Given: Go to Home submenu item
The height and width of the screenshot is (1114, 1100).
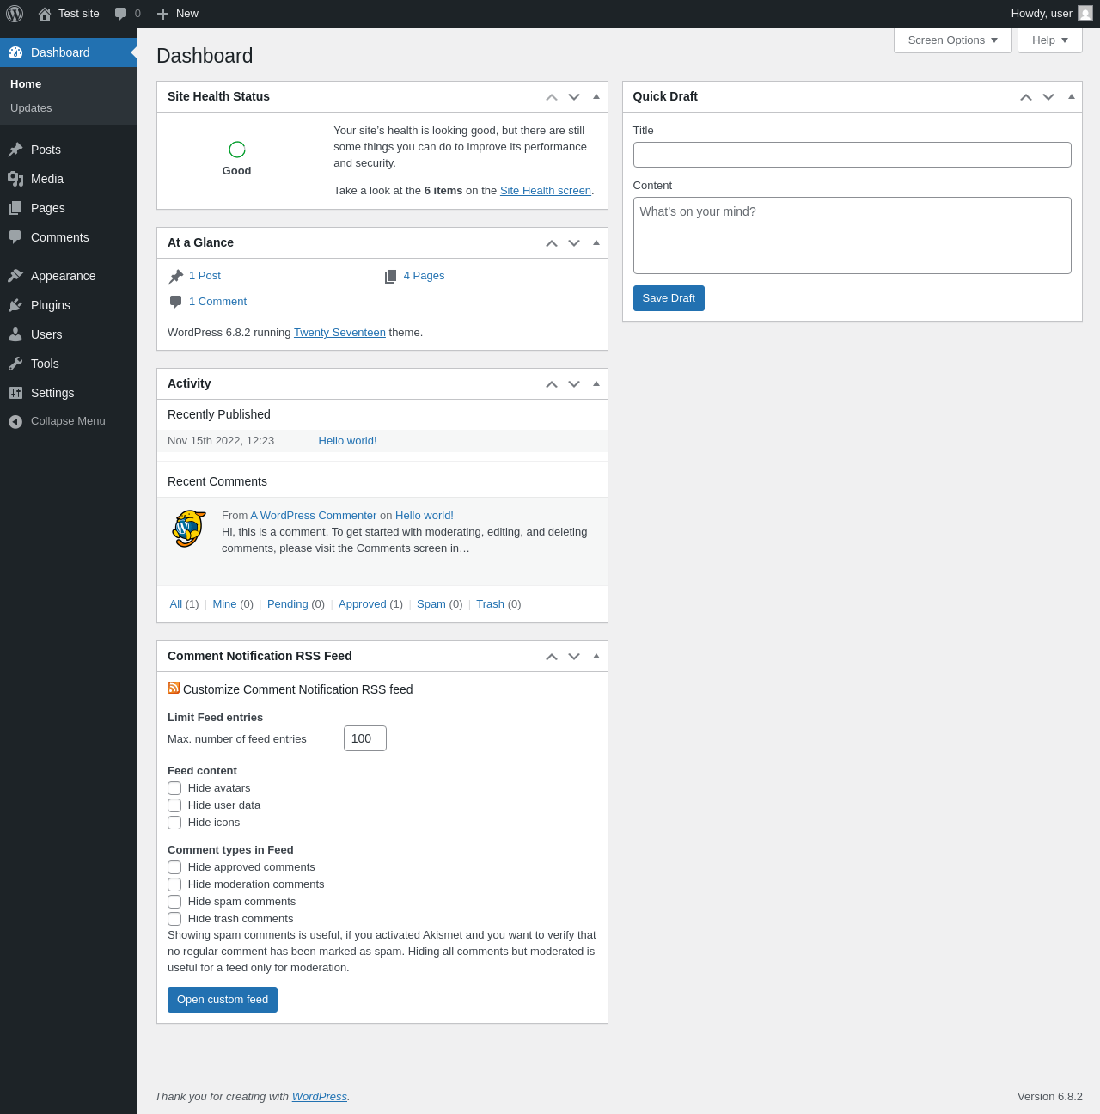Looking at the screenshot, I should pos(26,84).
